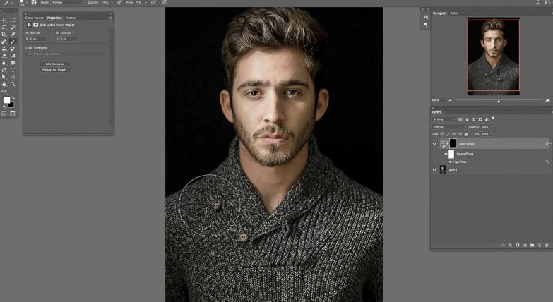Create a new layer
This screenshot has width=553, height=302.
coord(540,246)
